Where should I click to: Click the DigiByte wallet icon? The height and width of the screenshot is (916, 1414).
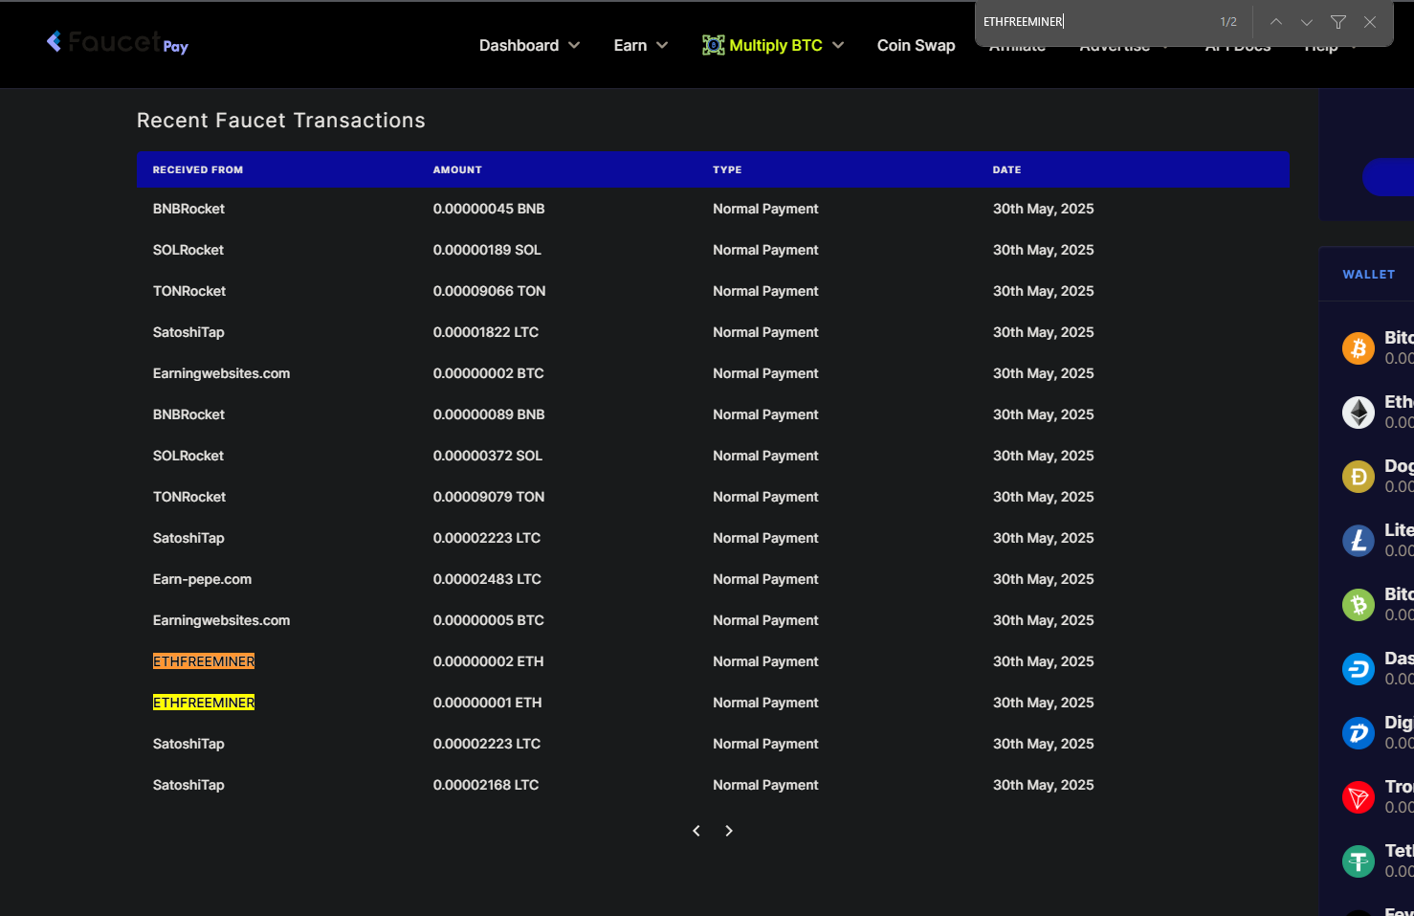(1359, 733)
